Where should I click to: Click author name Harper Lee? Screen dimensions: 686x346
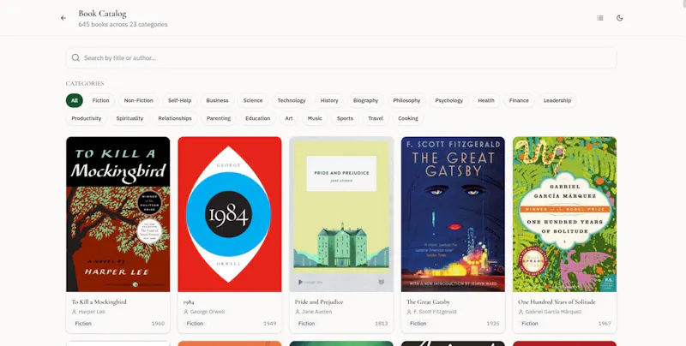pos(92,312)
